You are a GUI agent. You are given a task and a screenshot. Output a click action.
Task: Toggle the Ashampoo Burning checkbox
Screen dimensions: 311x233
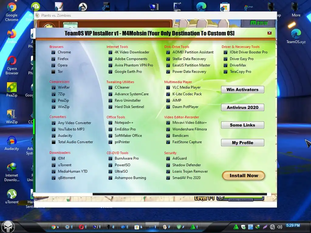pyautogui.click(x=110, y=178)
